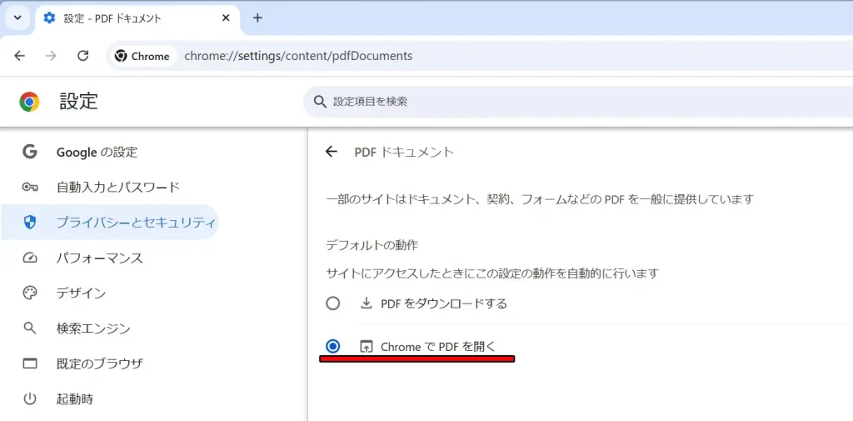This screenshot has height=421, width=853.
Task: Click the 一部のサイトはドキュメント description text
Action: pyautogui.click(x=540, y=199)
